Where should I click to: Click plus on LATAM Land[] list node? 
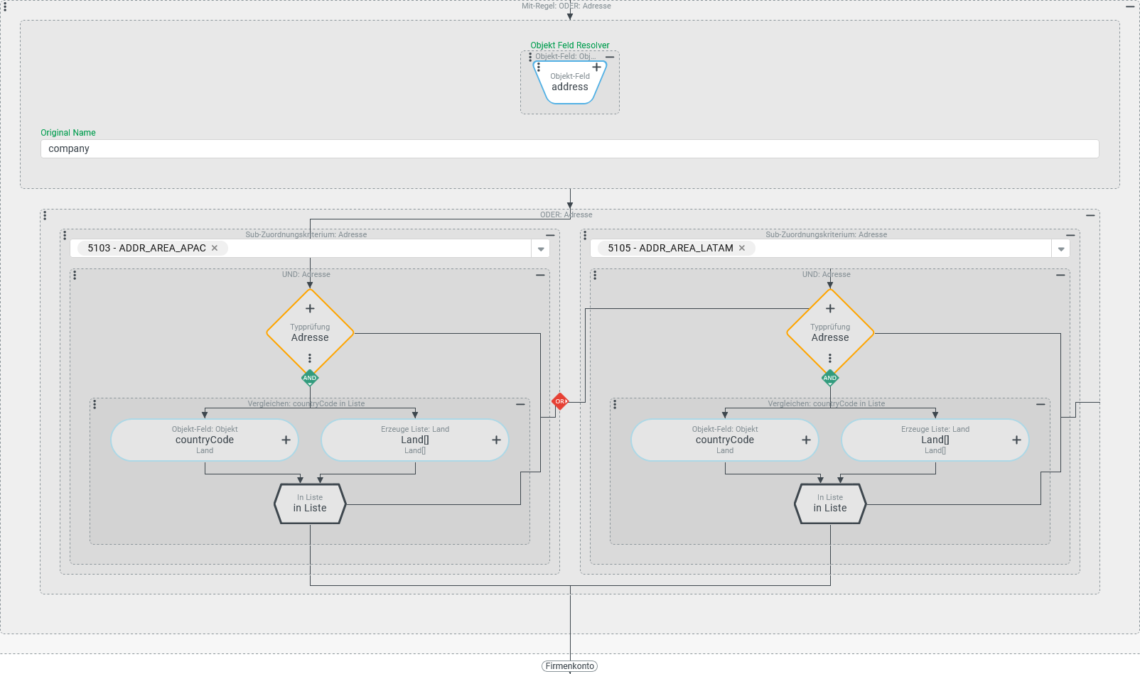(1016, 440)
